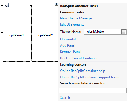This screenshot has width=132, height=107.
Task: Click the Search link below the textbox
Action: [65, 98]
